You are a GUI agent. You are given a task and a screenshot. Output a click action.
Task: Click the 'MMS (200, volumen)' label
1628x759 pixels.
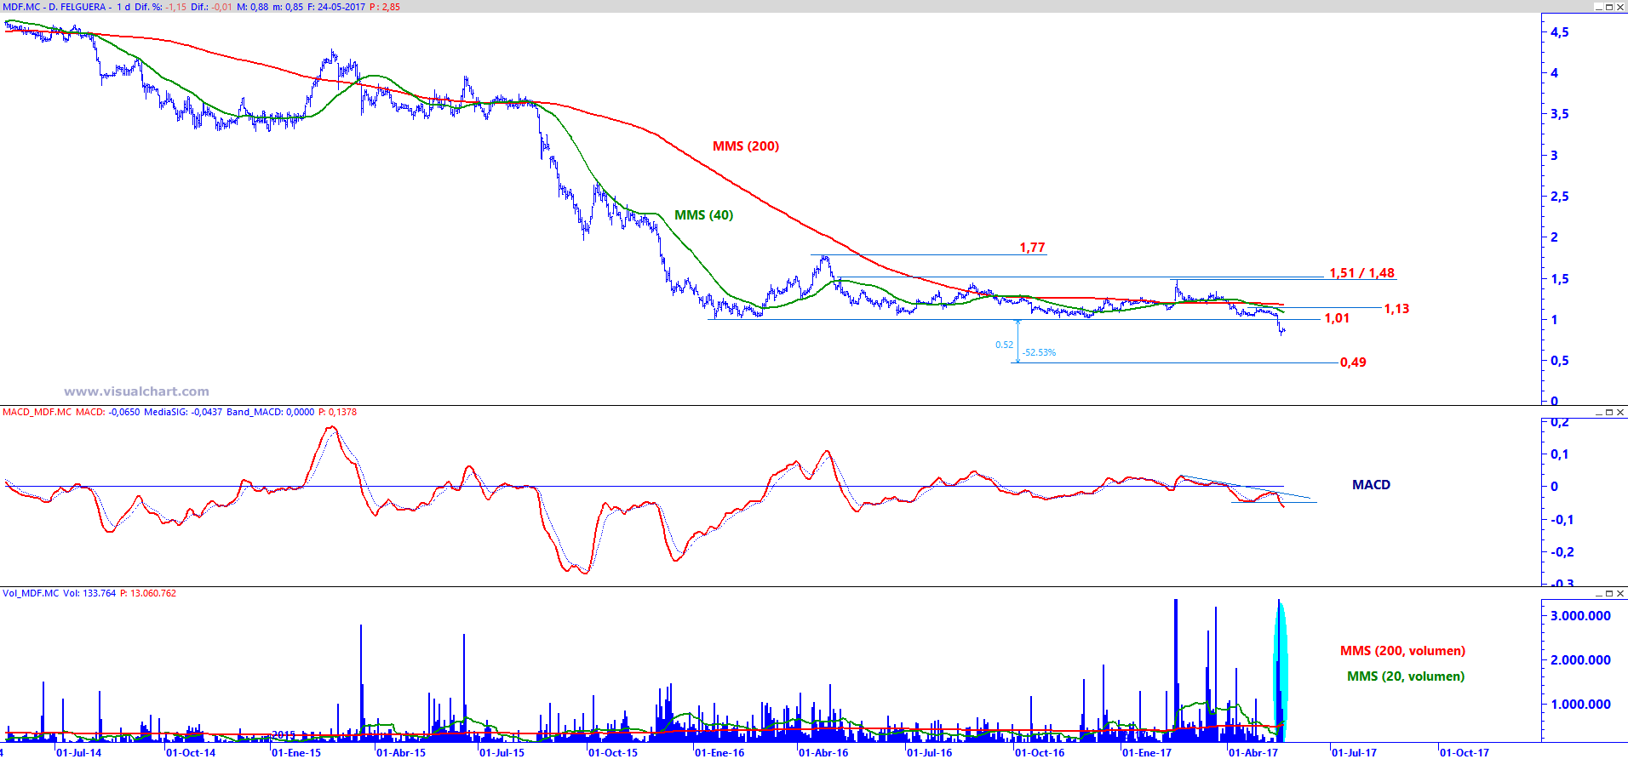coord(1402,651)
